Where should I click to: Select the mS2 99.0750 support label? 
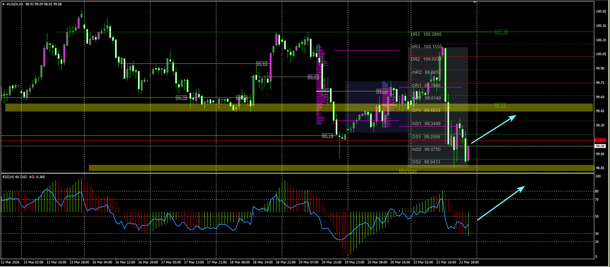tap(426, 149)
